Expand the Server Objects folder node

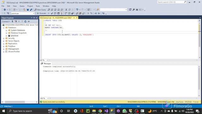pos(3,41)
